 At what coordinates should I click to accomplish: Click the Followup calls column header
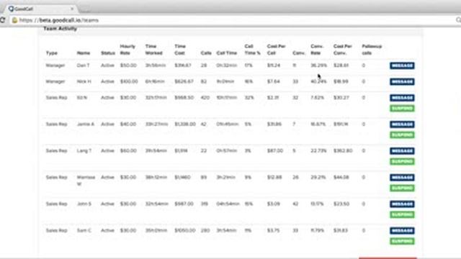point(372,50)
